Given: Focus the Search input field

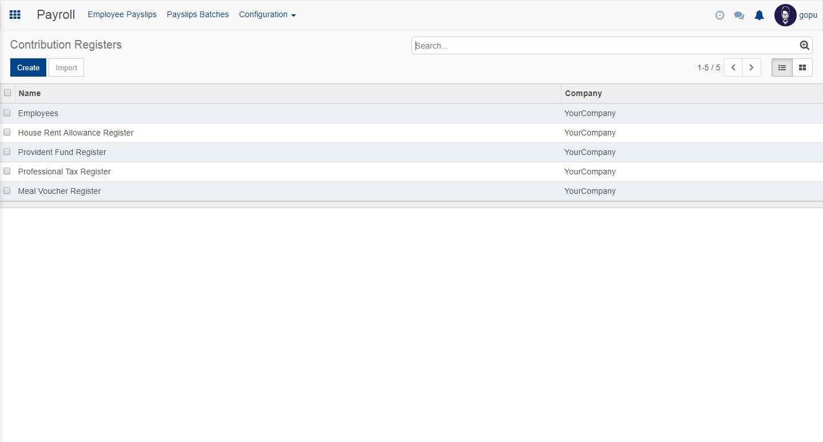Looking at the screenshot, I should pyautogui.click(x=605, y=46).
